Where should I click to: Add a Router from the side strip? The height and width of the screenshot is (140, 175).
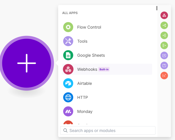point(164,25)
